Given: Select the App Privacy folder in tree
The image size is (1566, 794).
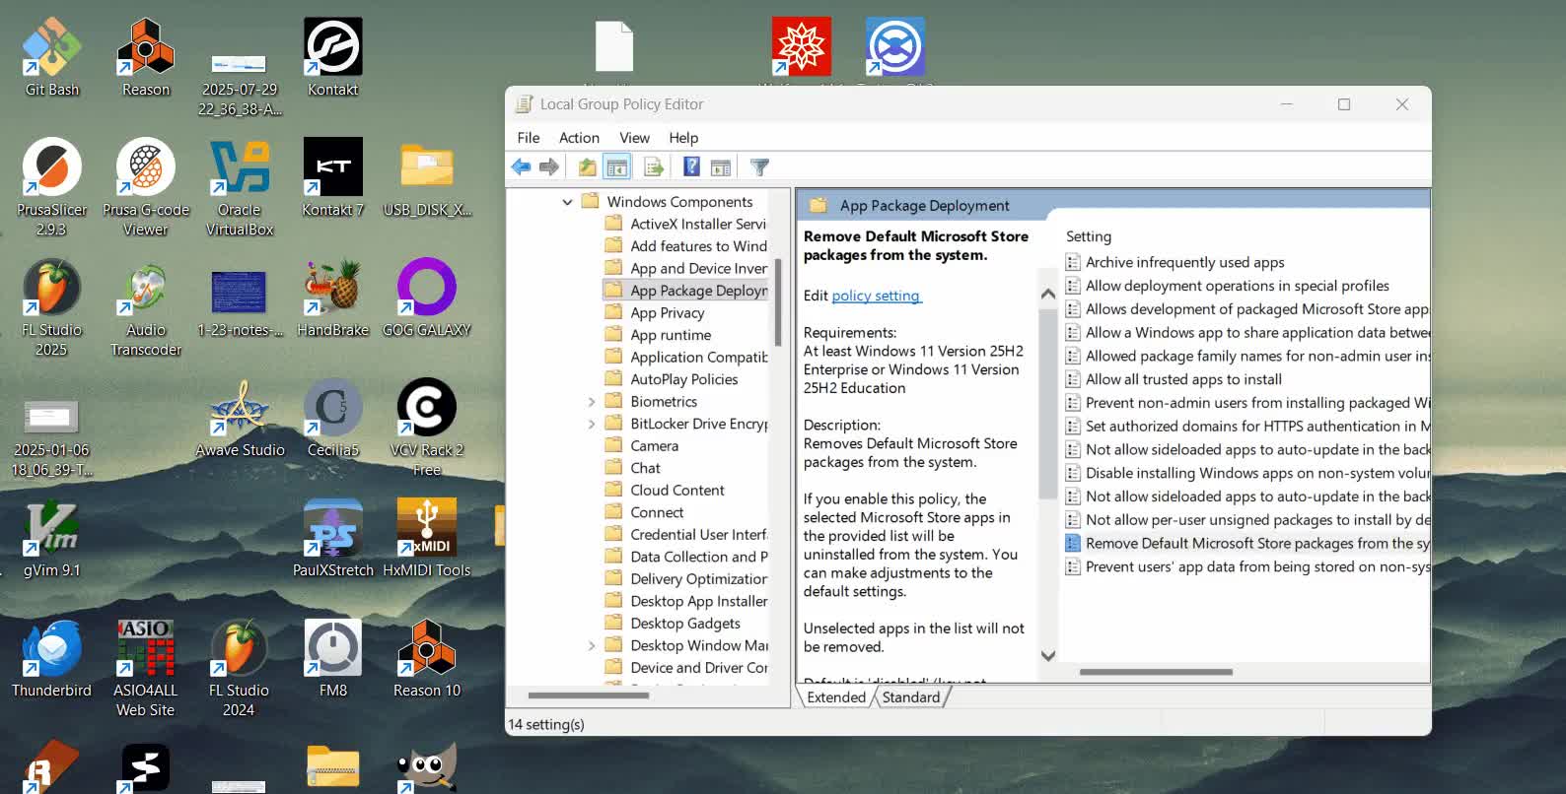Looking at the screenshot, I should [x=667, y=312].
